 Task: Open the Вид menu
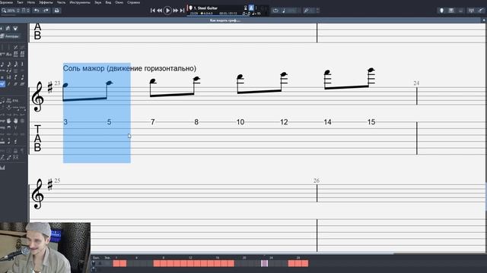pos(108,2)
